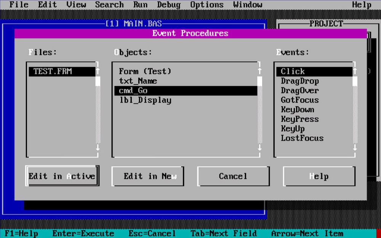Click the Edit in New button
Viewport: 381px width, 238px height.
[147, 176]
